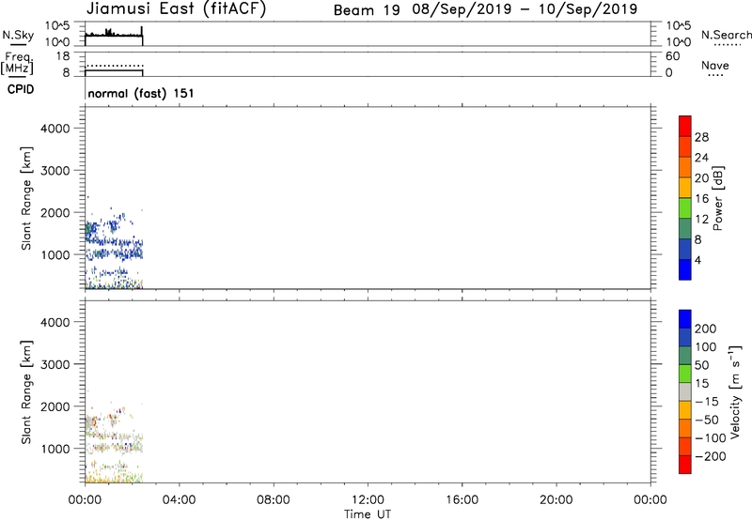The height and width of the screenshot is (520, 752).
Task: Click the velocity panel 'Slant Range [km]' label
Action: click(26, 392)
